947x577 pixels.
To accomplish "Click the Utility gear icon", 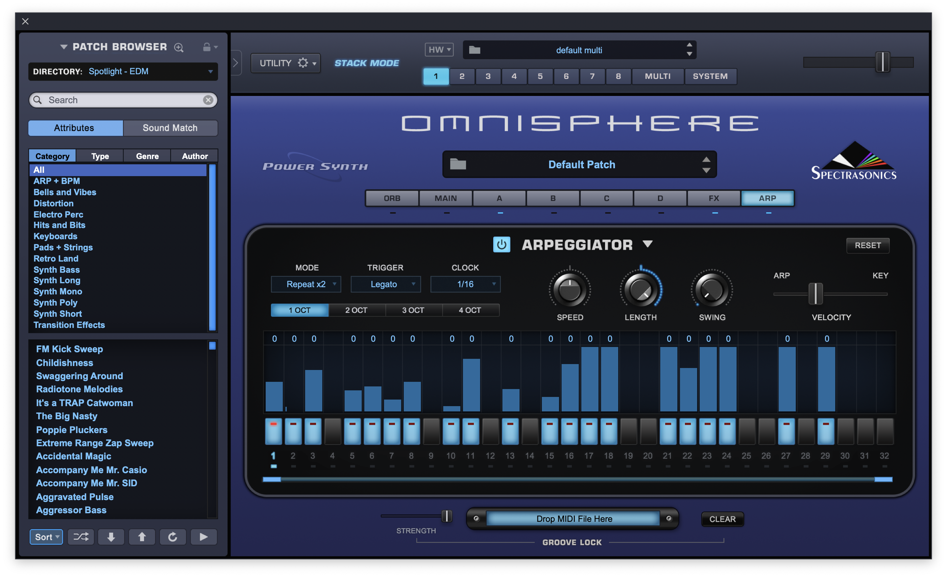I will click(303, 63).
